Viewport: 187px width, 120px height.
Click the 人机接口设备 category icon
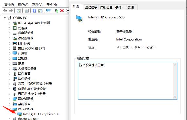click(15, 69)
